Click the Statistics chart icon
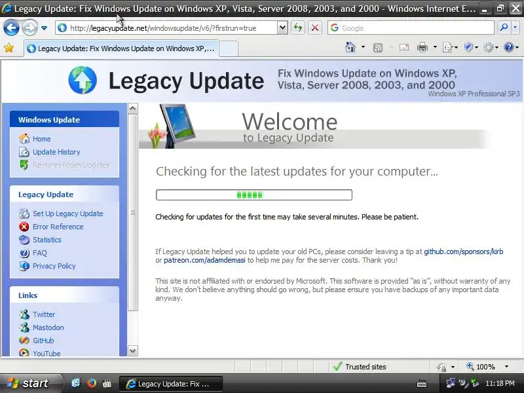The image size is (524, 393). click(x=24, y=240)
